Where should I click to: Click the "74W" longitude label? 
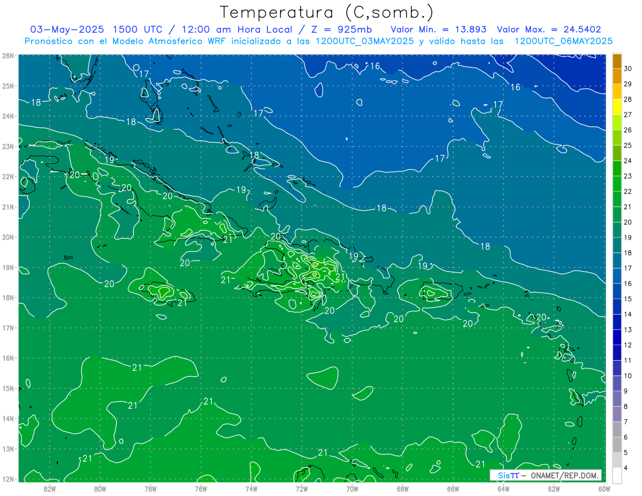[x=251, y=489]
